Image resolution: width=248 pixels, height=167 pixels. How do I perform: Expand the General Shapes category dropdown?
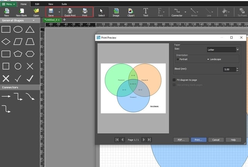33,20
